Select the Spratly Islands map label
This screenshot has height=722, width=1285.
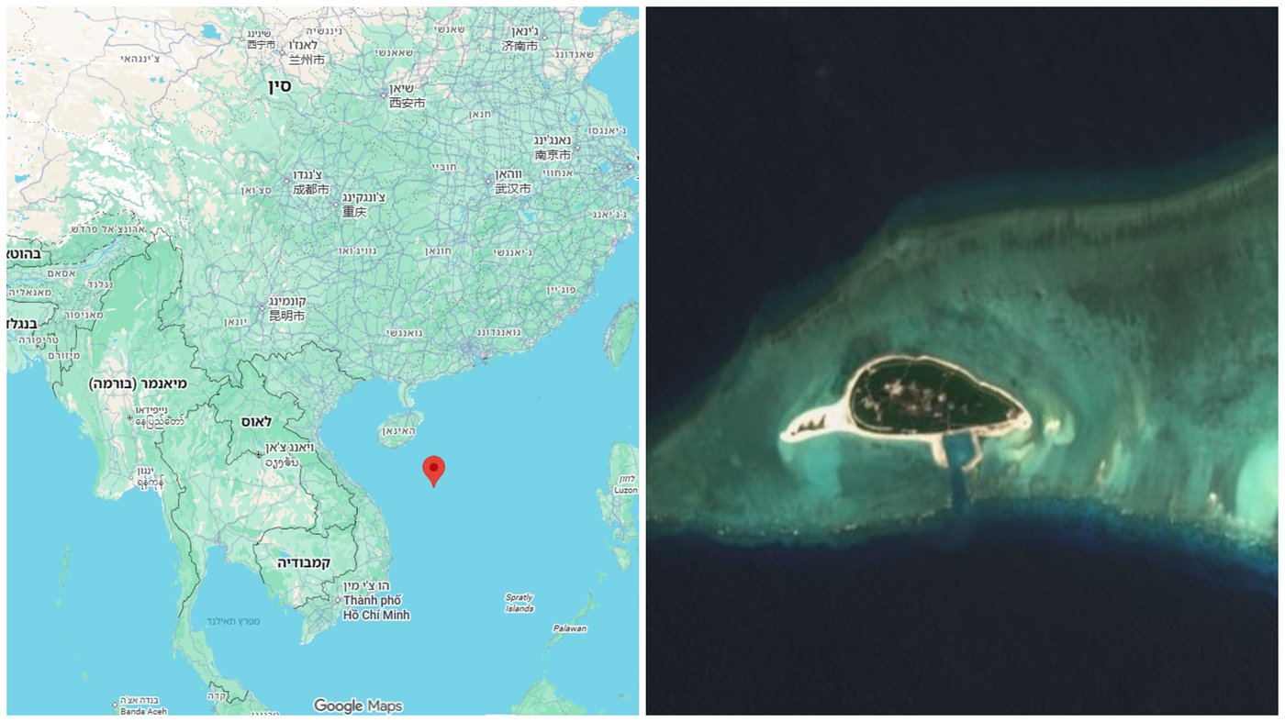click(x=519, y=603)
